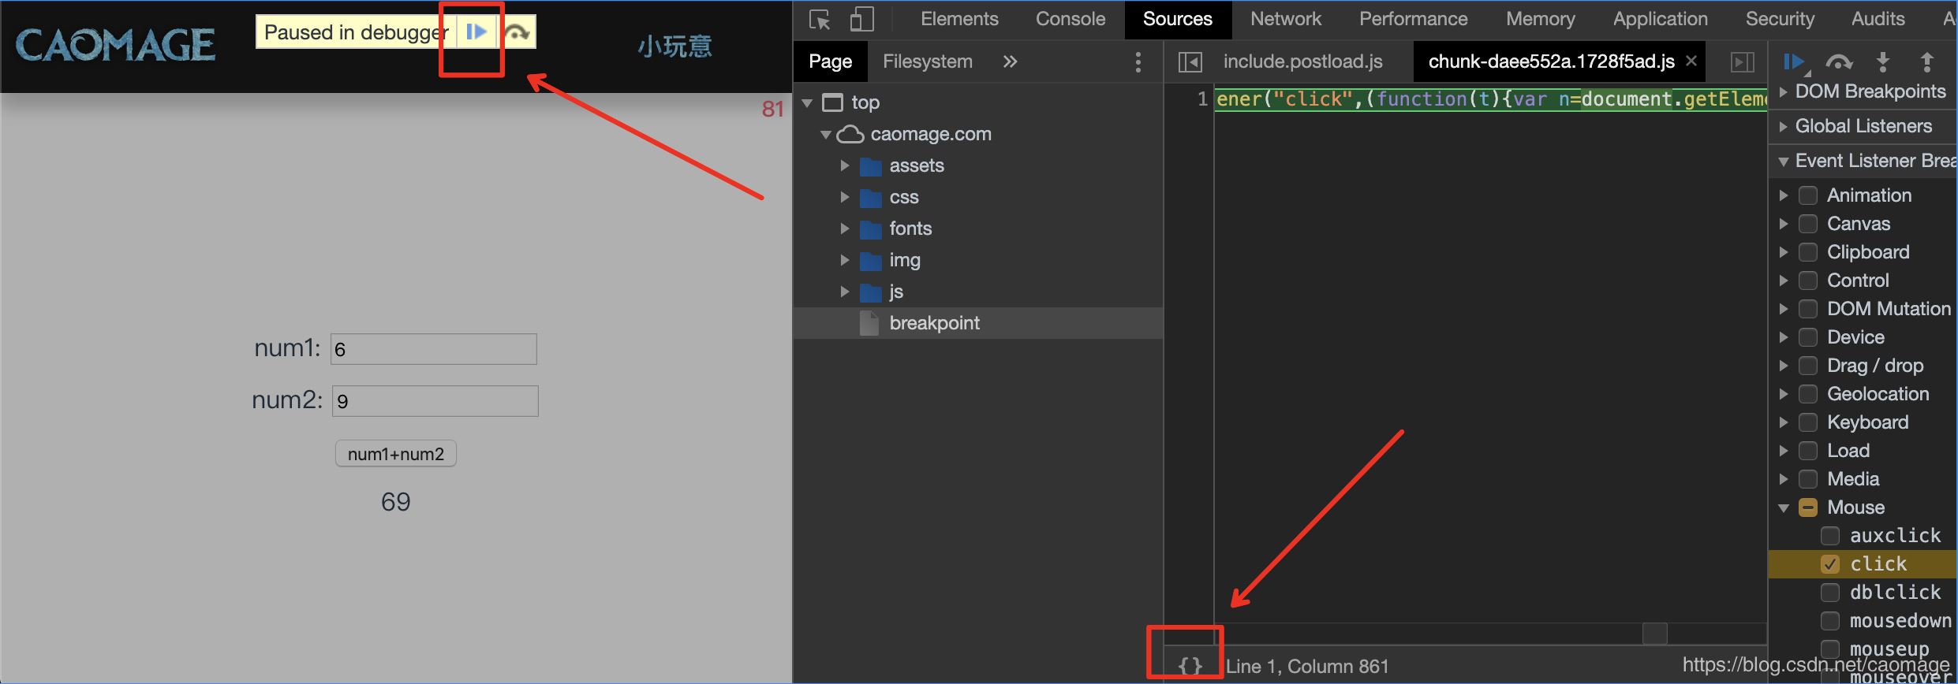The image size is (1958, 684).
Task: Step over next call in page overlay
Action: point(518,32)
